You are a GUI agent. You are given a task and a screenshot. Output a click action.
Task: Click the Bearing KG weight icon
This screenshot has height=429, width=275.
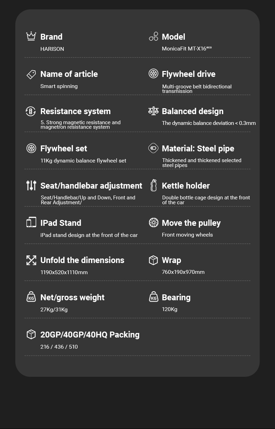[x=154, y=297]
